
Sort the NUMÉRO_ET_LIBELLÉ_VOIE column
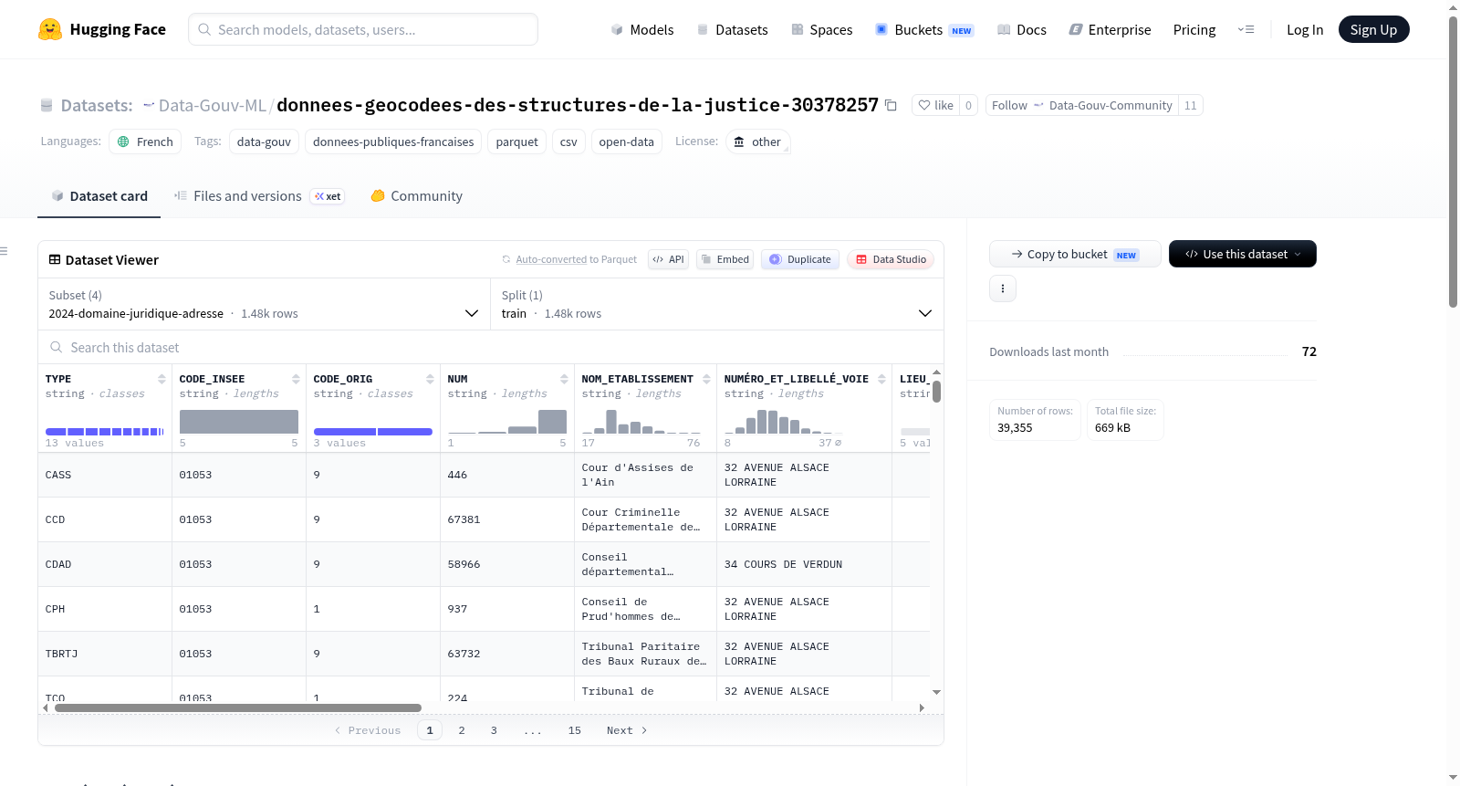click(x=881, y=379)
